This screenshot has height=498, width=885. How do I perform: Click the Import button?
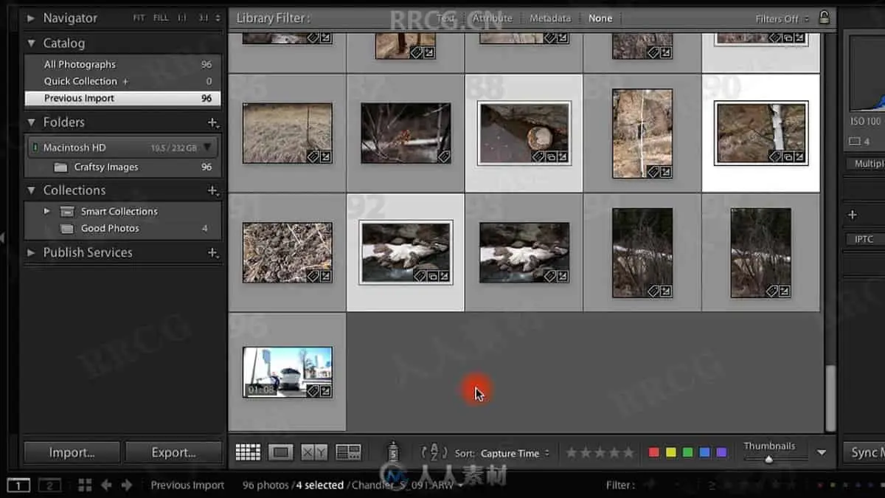72,452
